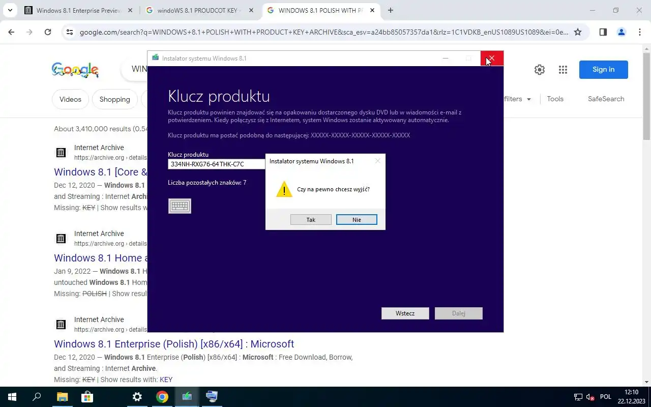Screen dimensions: 651x407
Task: Click muted volume tray icon
Action: tap(590, 397)
